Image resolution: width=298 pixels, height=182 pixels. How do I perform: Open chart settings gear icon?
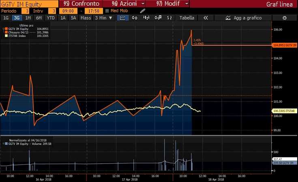pyautogui.click(x=285, y=18)
